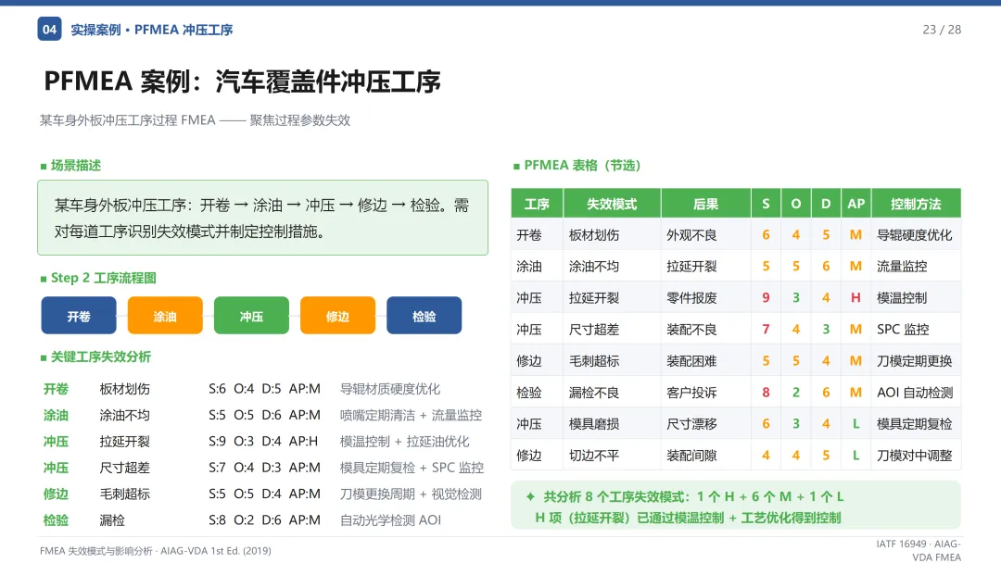Select the orange 涂油 process box
Image resolution: width=1001 pixels, height=563 pixels.
[165, 316]
